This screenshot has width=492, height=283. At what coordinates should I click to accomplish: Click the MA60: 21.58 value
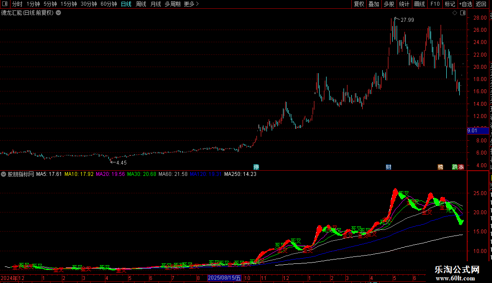click(x=173, y=174)
